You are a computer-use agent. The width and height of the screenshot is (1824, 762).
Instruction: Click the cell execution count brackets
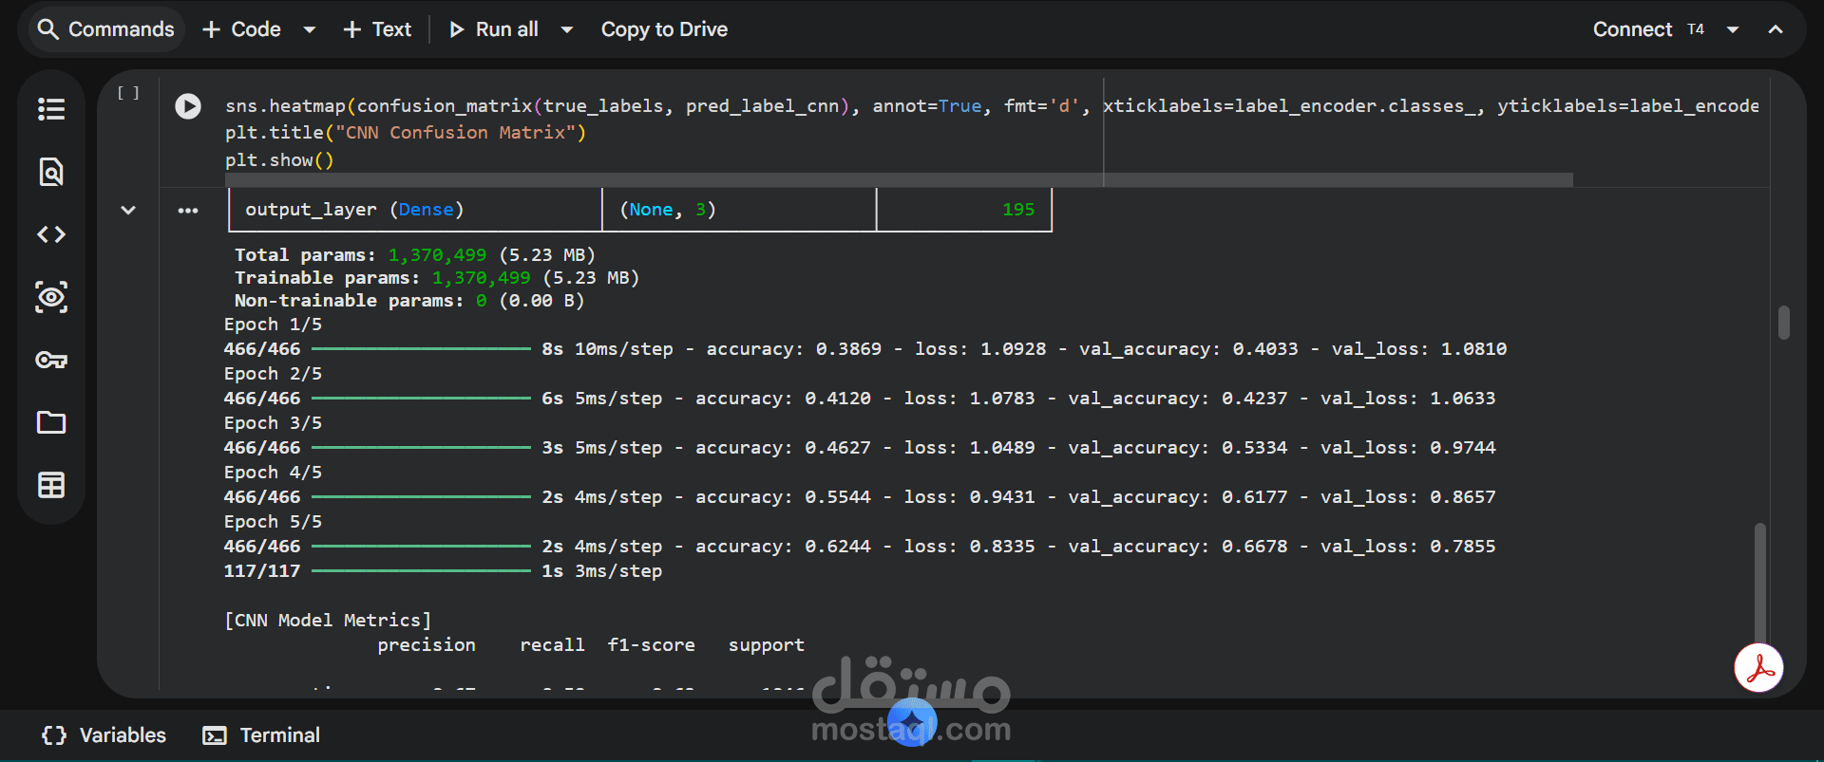click(128, 93)
